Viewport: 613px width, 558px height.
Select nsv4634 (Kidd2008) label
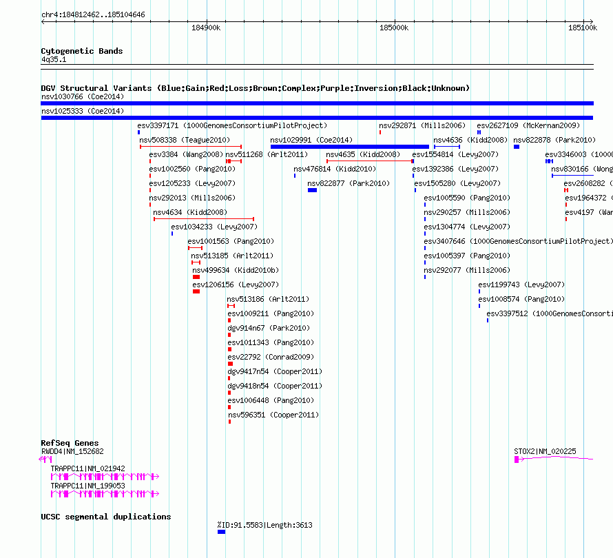(x=190, y=212)
